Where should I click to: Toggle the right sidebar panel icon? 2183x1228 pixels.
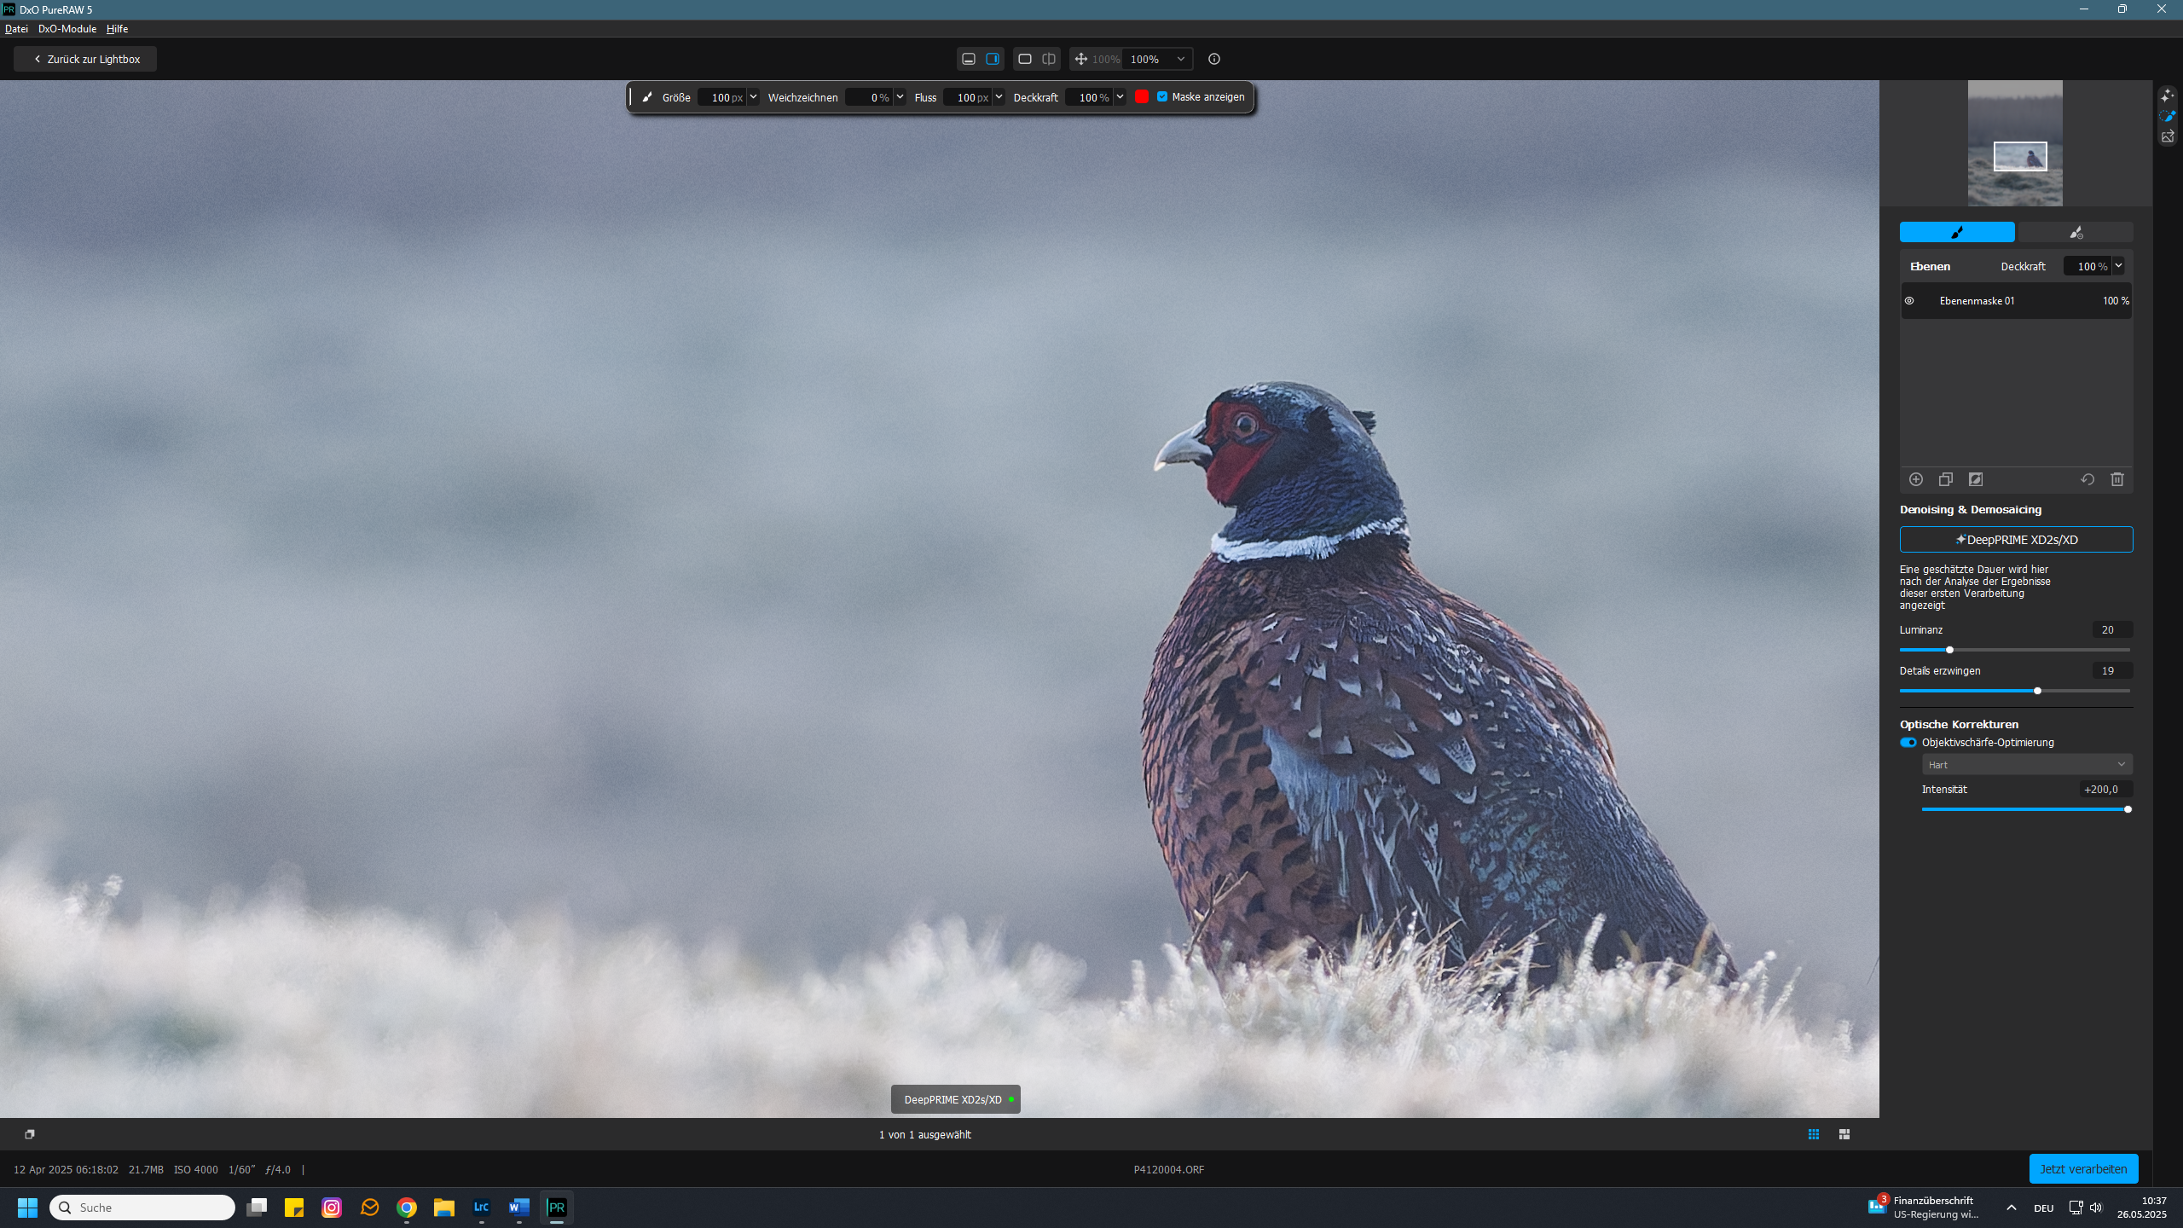993,59
